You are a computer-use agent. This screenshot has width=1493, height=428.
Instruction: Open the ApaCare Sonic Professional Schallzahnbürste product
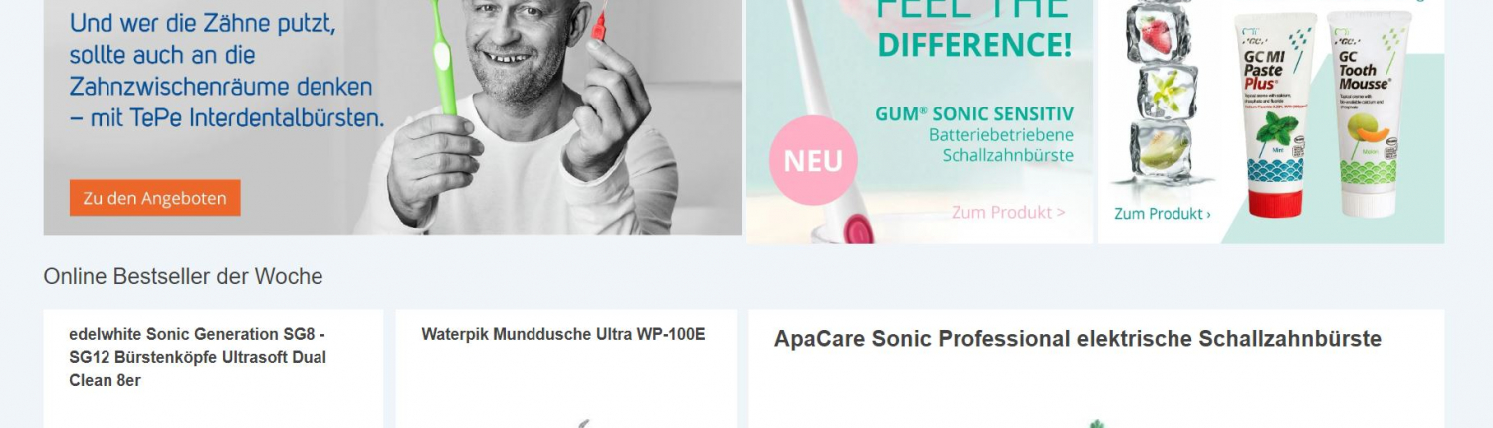(x=1077, y=339)
